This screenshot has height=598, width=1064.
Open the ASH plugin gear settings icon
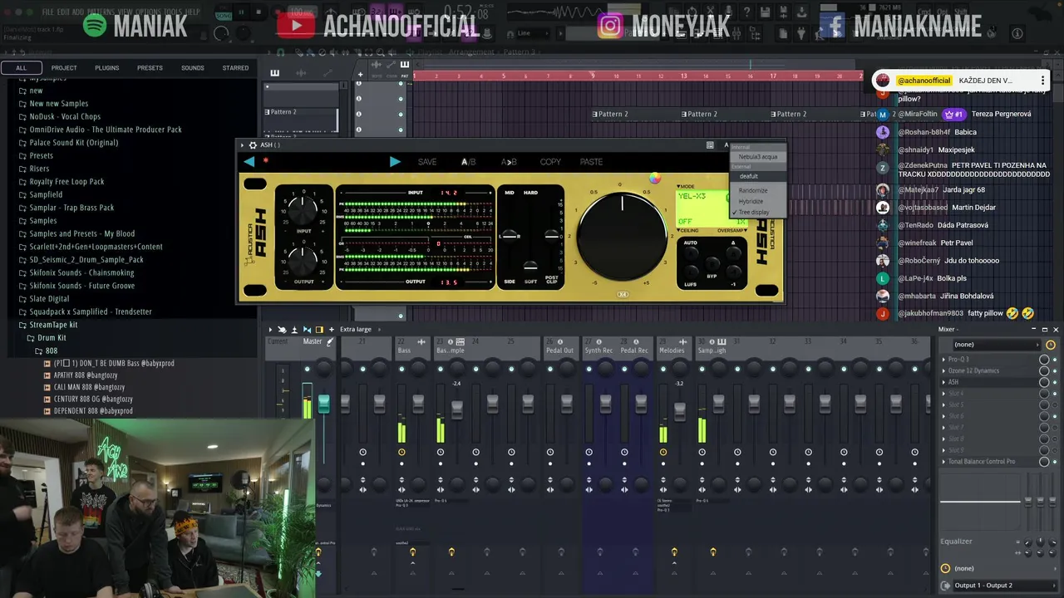tap(254, 145)
